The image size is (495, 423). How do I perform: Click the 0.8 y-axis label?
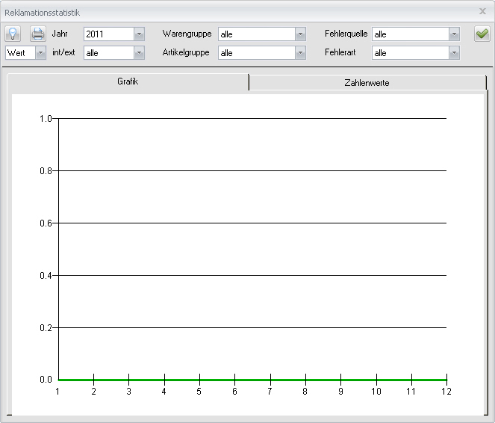(x=46, y=171)
